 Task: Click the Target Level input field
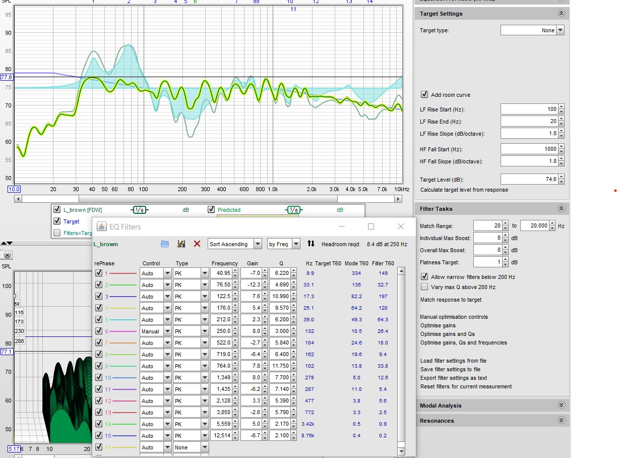coord(529,179)
